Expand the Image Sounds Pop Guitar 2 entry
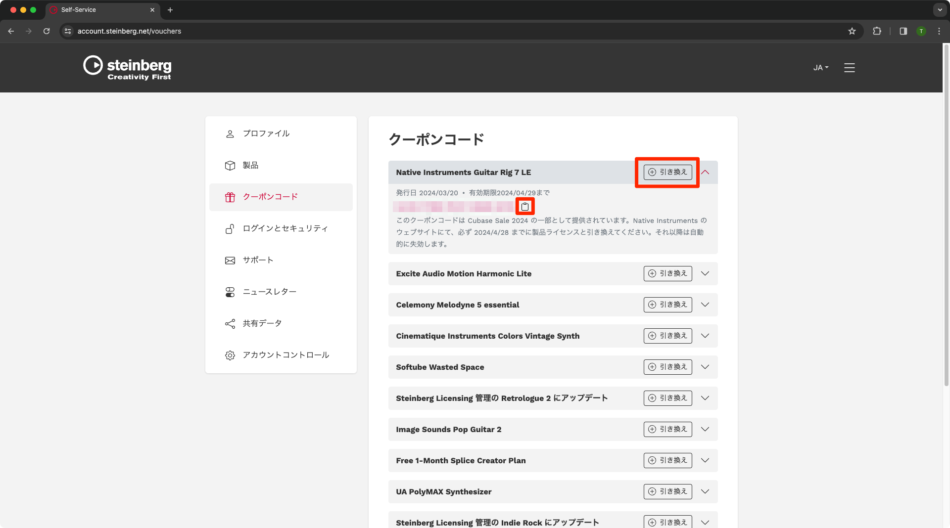Image resolution: width=950 pixels, height=528 pixels. pos(705,429)
